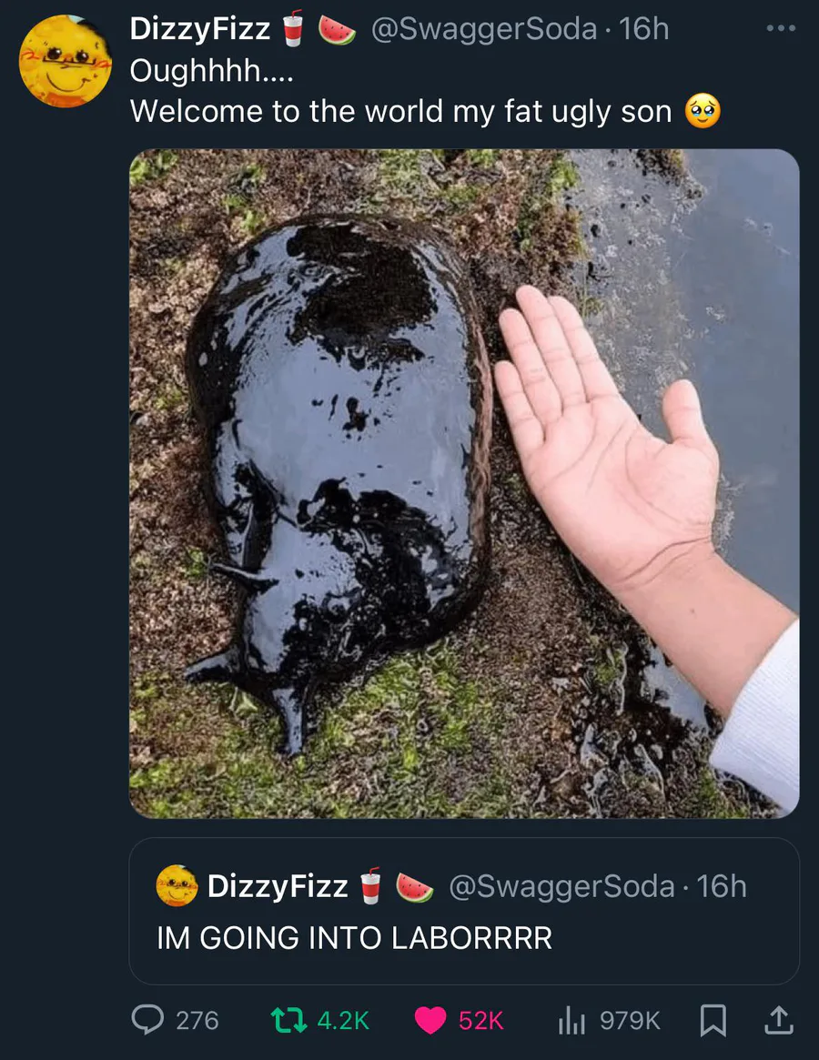Toggle the pink heart like icon
819x1060 pixels.
coord(430,1020)
